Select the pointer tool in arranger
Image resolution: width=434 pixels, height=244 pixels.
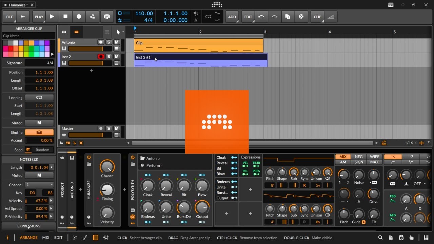[118, 32]
